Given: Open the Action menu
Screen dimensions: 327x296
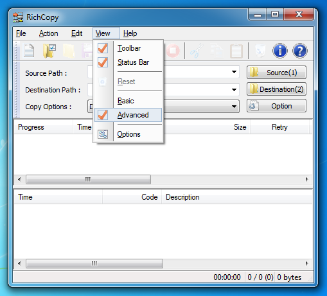Looking at the screenshot, I should (48, 33).
